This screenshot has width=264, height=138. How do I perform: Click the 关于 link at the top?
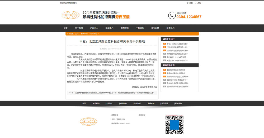pyautogui.click(x=200, y=3)
